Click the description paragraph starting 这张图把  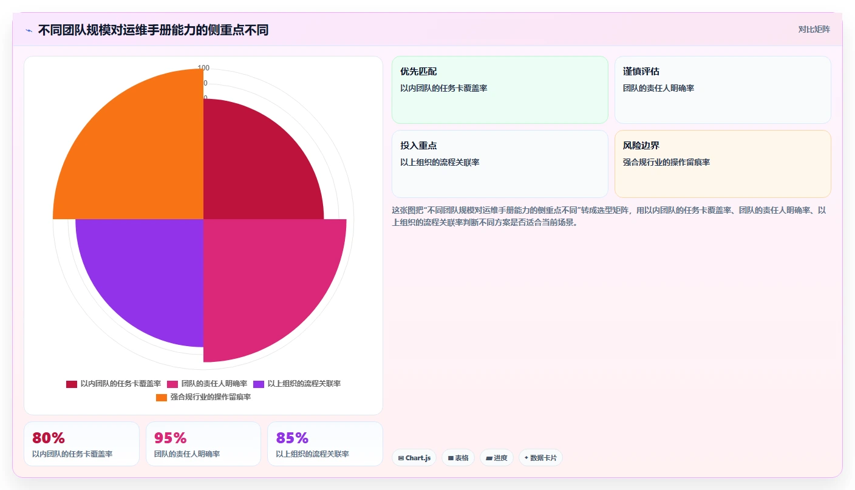609,216
